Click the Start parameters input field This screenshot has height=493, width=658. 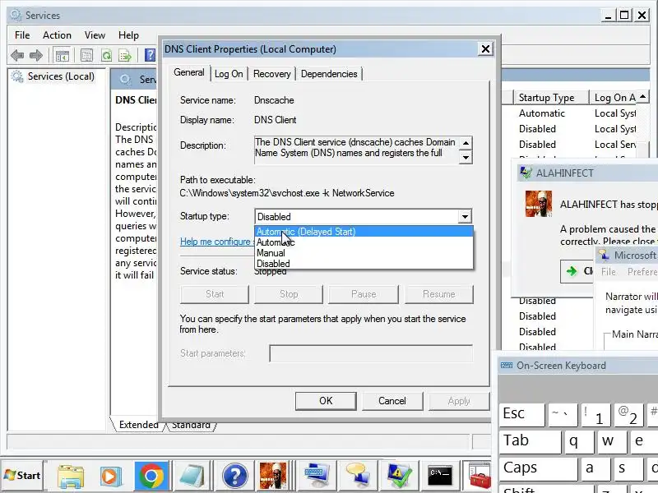[x=371, y=353]
